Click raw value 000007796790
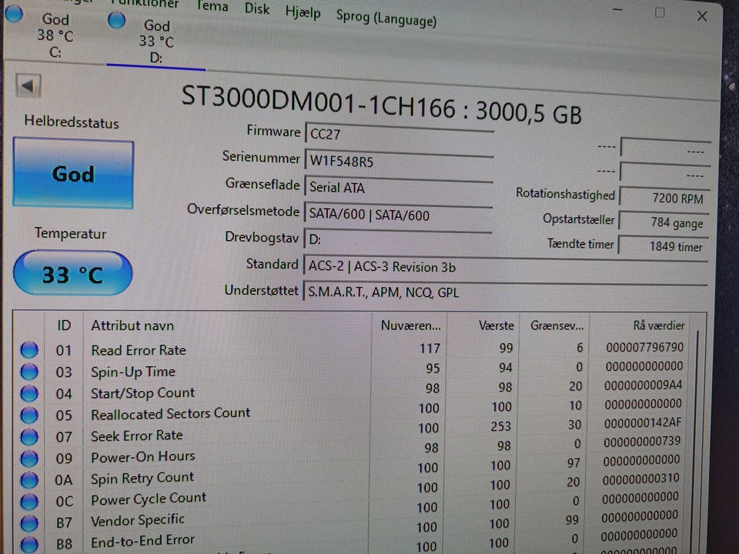 tap(644, 347)
